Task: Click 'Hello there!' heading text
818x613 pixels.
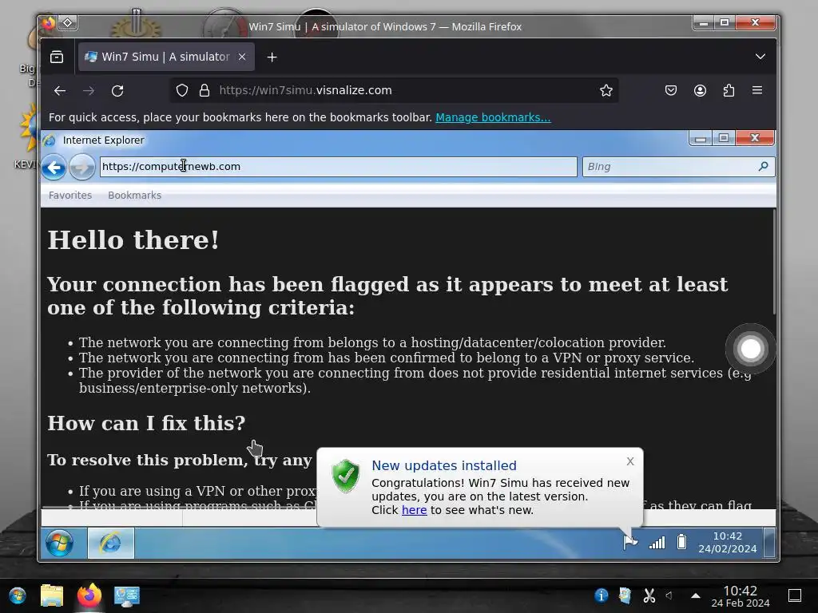Action: coord(133,240)
